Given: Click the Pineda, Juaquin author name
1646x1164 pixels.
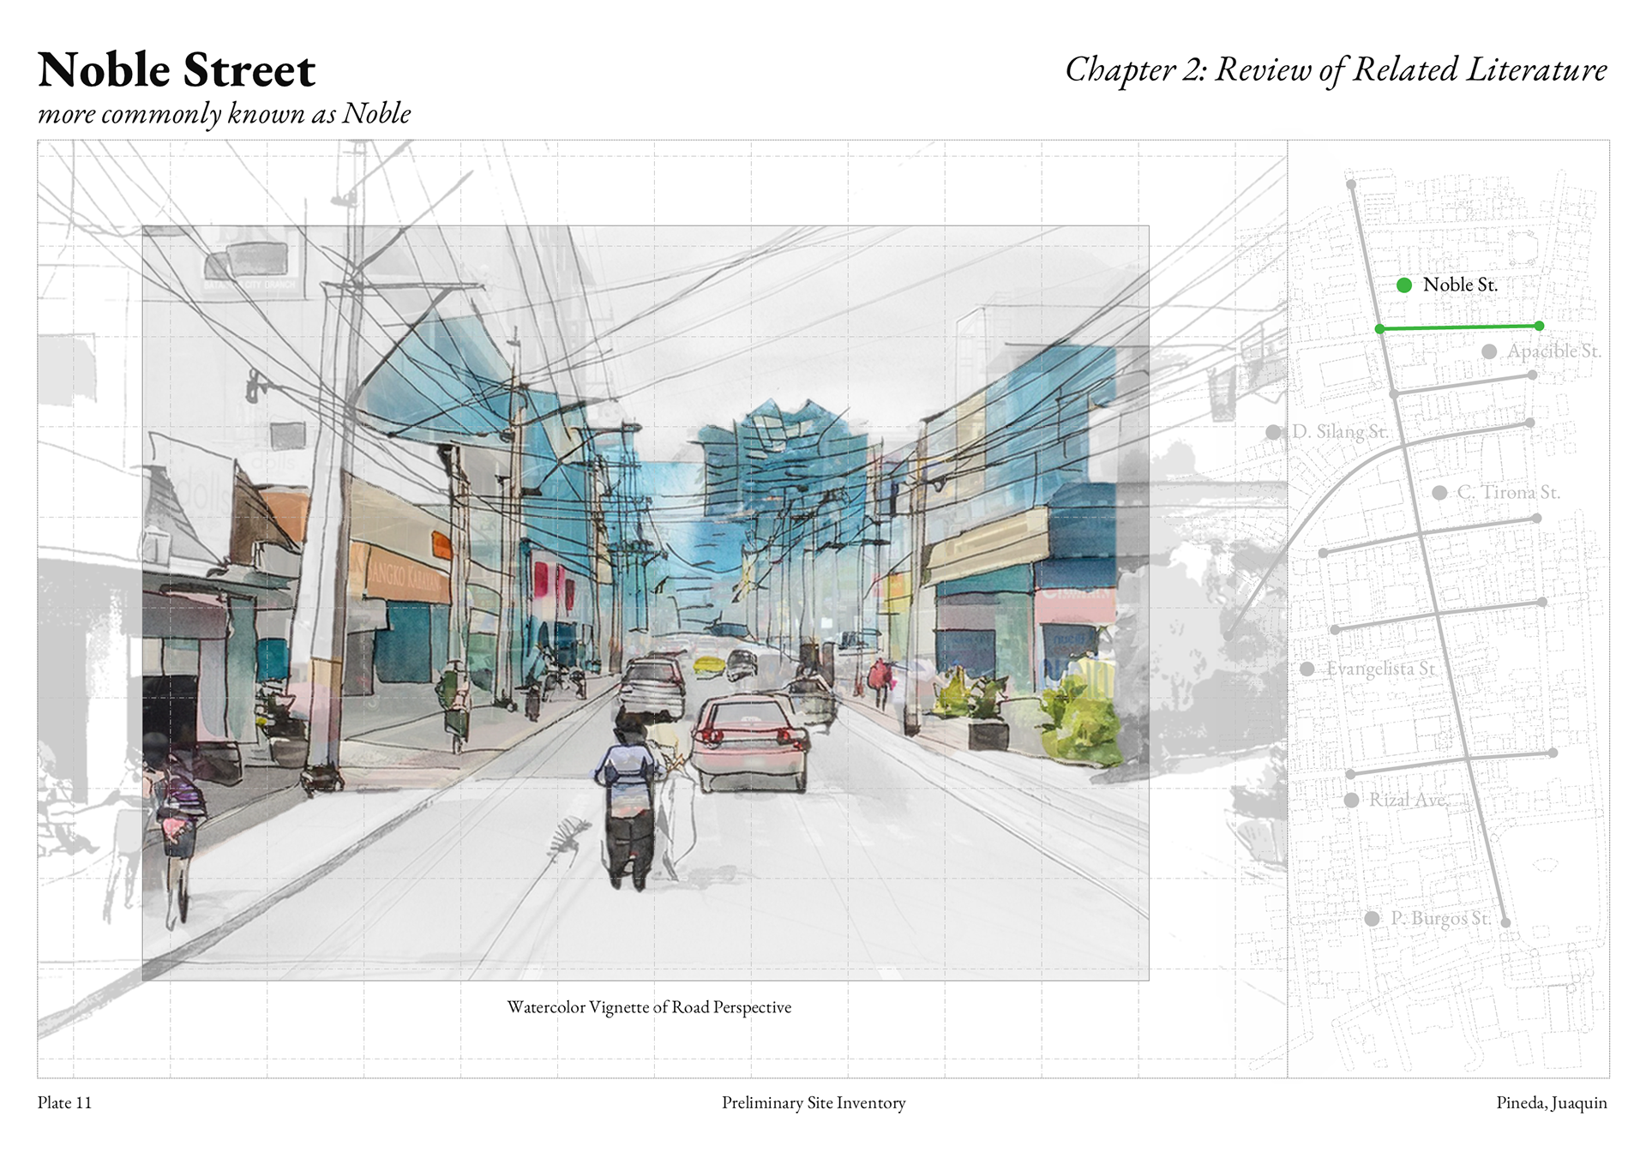Looking at the screenshot, I should [x=1551, y=1103].
